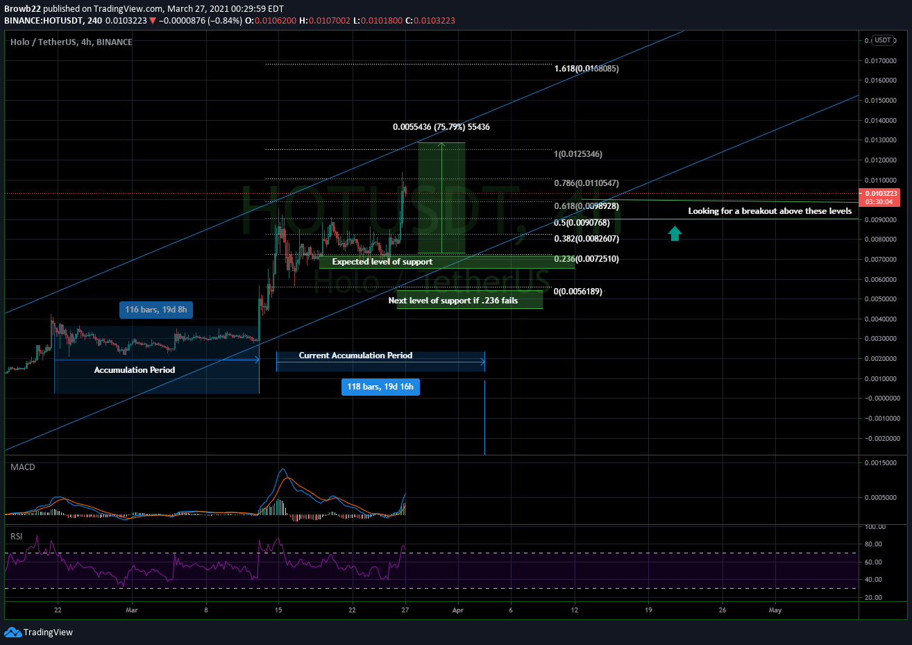The image size is (912, 645).
Task: Select the 0.5(0.0090768) Fibonacci label
Action: [582, 223]
